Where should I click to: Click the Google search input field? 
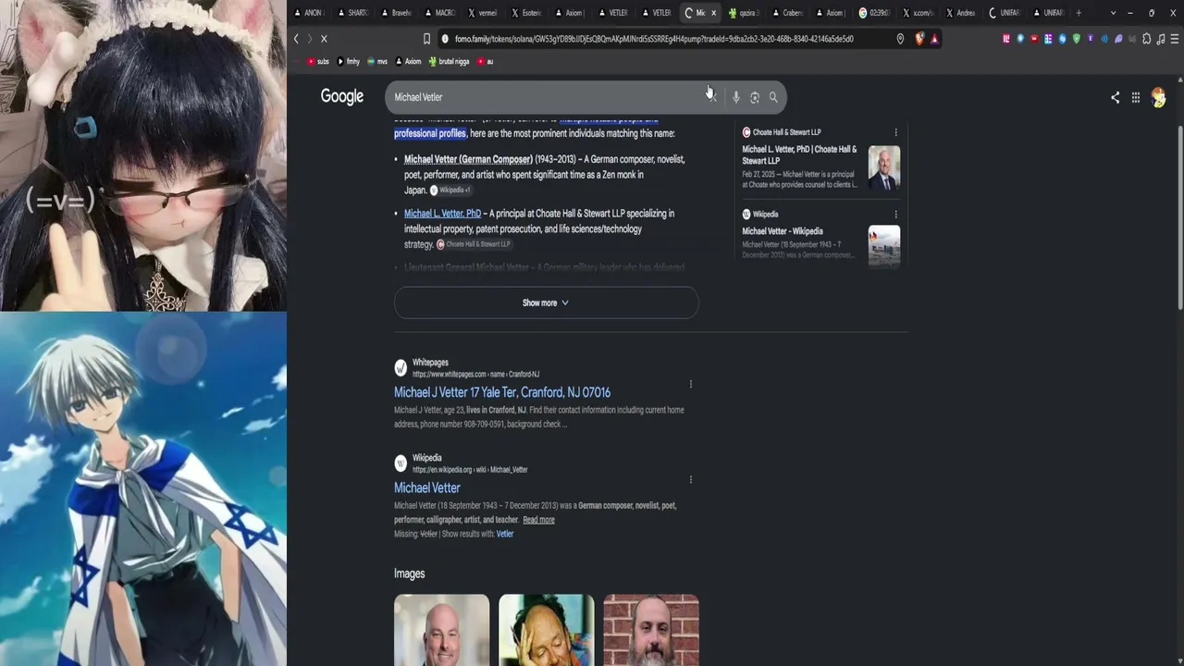coord(546,97)
